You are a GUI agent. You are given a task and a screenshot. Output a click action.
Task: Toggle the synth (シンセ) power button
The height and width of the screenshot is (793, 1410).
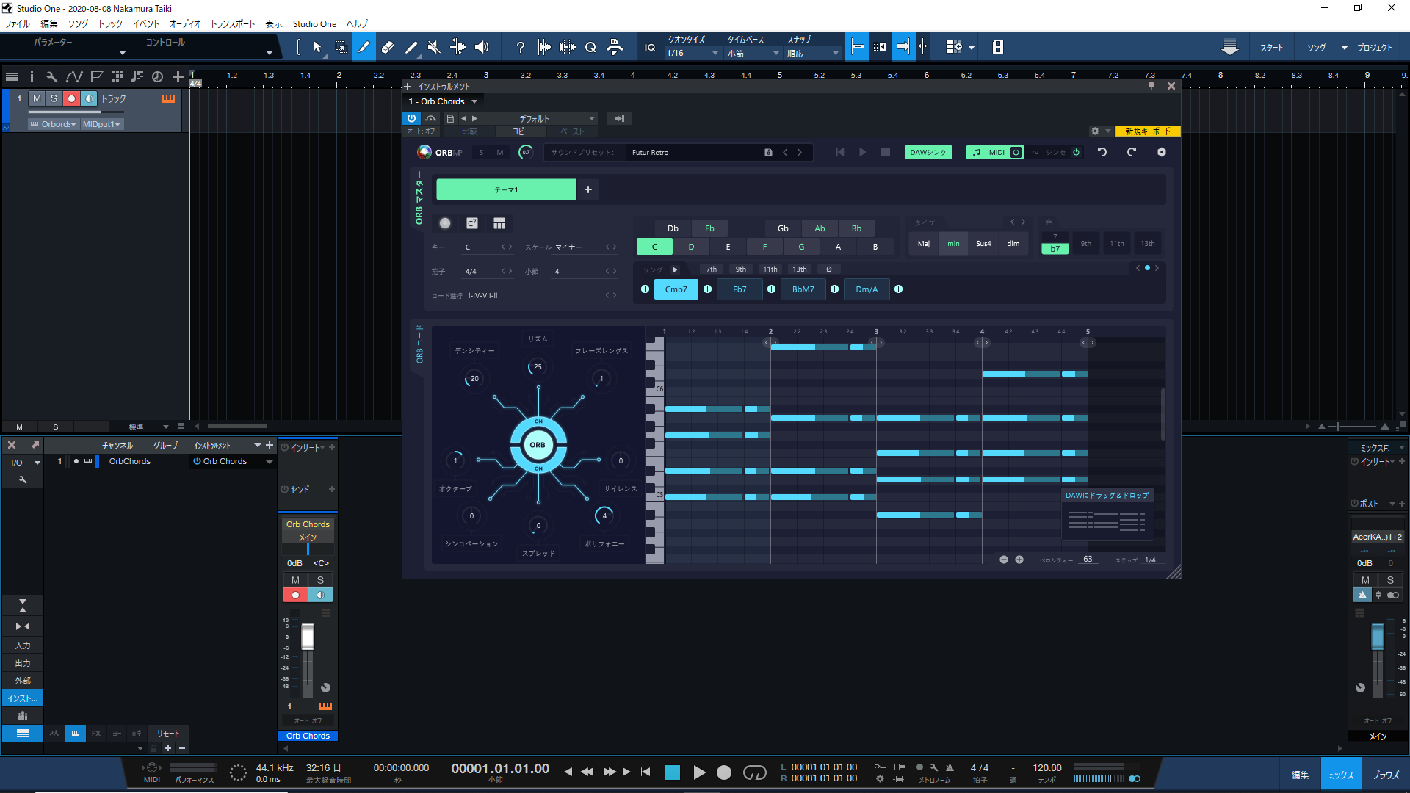tap(1077, 152)
